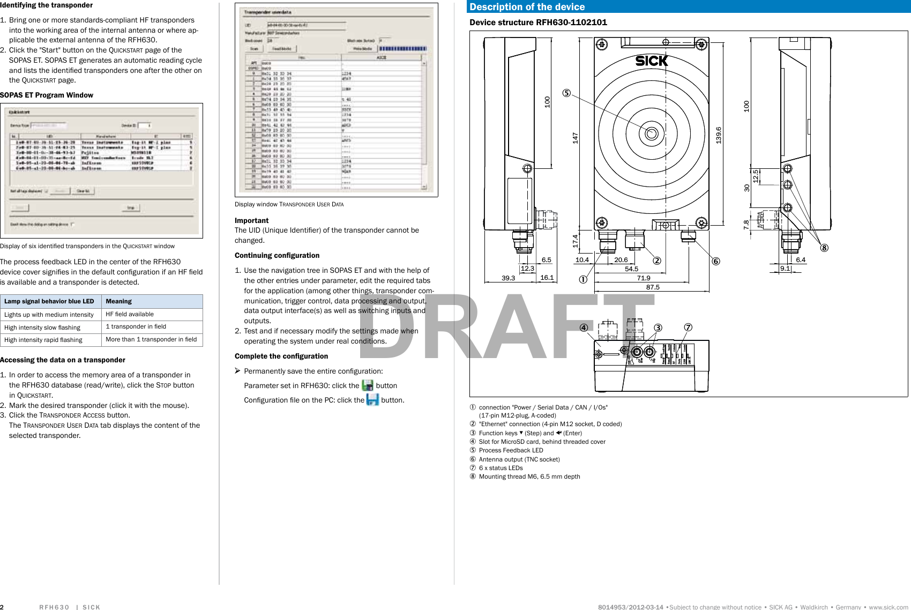The image size is (911, 610).
Task: Click the 139.6 dimension on the drawing
Action: tap(719, 135)
